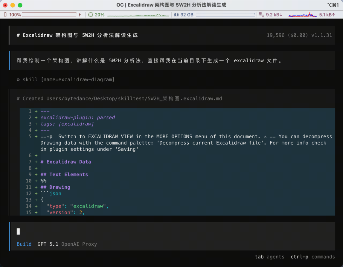Click the GPT 5.1 model label
Image resolution: width=343 pixels, height=267 pixels.
point(48,244)
